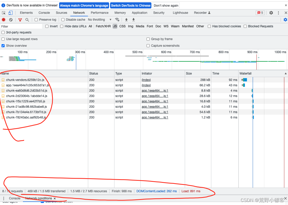Toggle the device toolbar icon

click(10, 13)
